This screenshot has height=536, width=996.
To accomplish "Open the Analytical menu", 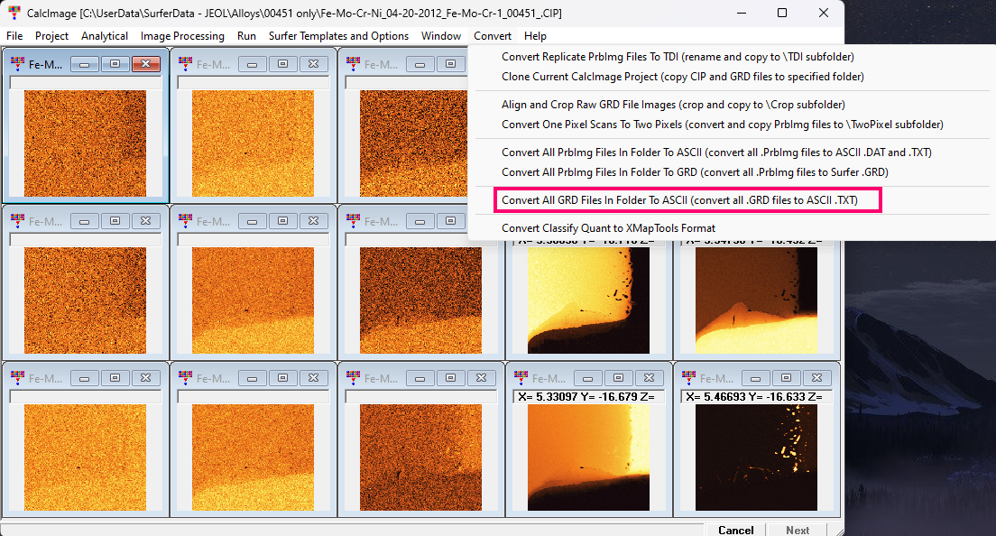I will point(105,36).
